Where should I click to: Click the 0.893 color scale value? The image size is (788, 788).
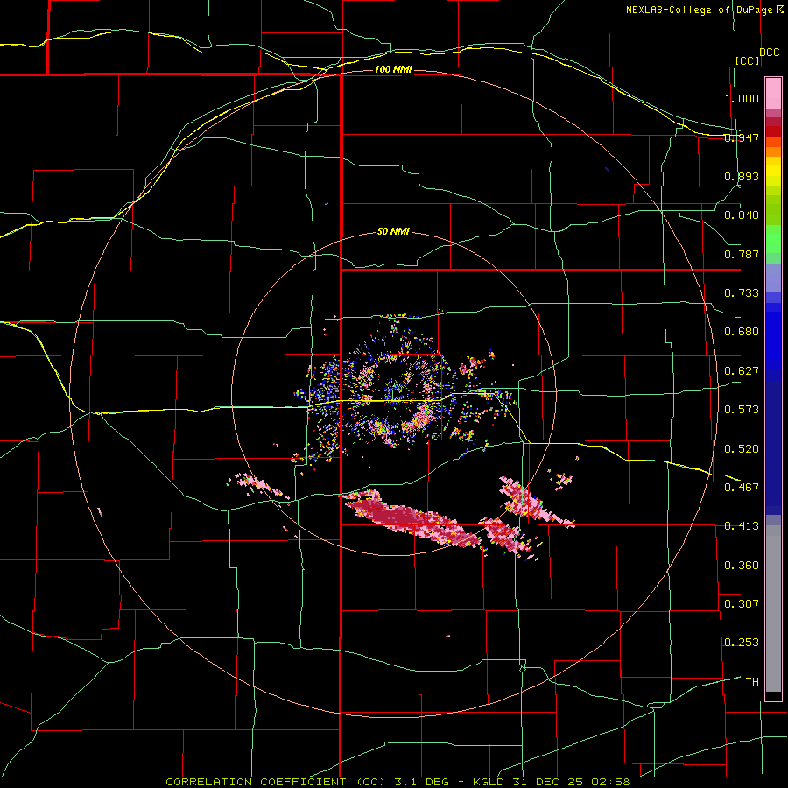(x=742, y=176)
